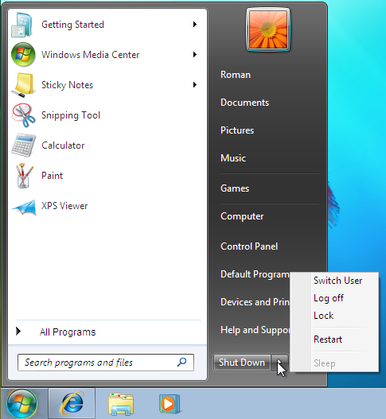
Task: Expand Windows Media Center submenu arrow
Action: (195, 55)
